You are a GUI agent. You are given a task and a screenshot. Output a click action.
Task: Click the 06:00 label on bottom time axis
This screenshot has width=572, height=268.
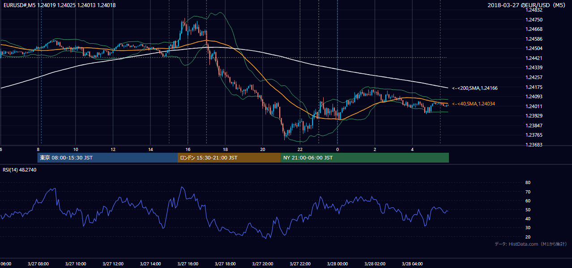(5, 264)
